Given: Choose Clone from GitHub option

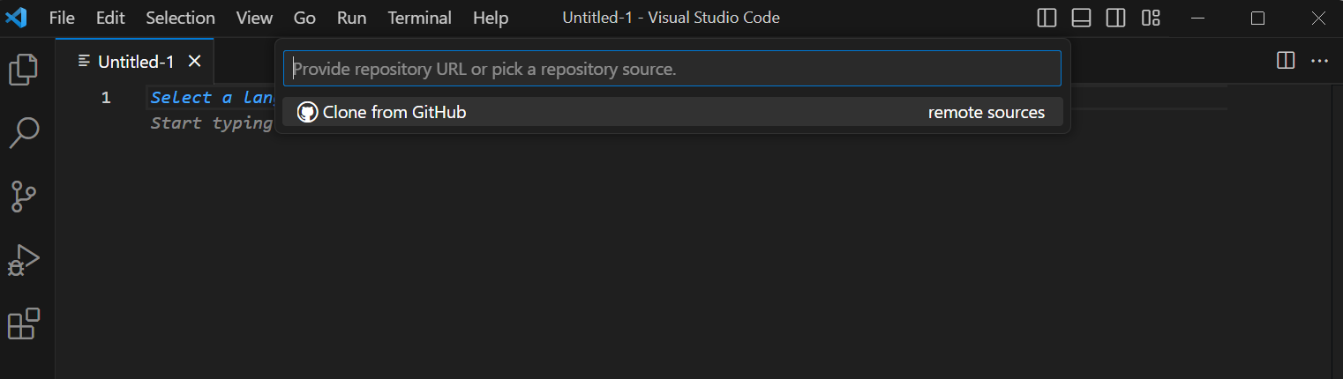Looking at the screenshot, I should tap(394, 112).
